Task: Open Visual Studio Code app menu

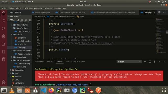Action: tap(23, 2)
